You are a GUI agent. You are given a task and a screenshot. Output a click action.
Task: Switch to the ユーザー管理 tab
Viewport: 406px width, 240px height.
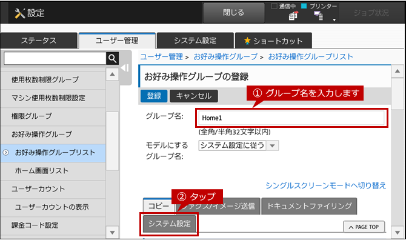117,41
